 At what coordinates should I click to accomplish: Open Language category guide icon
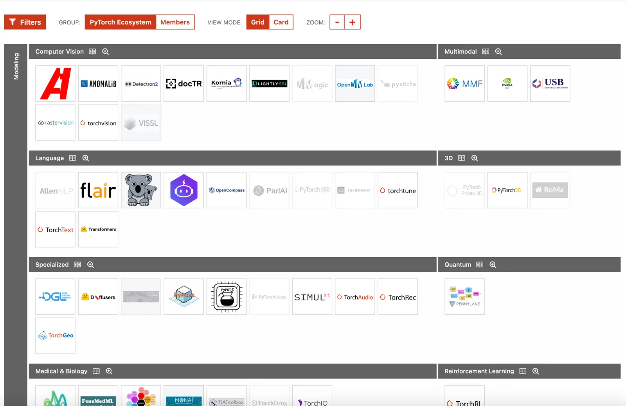(x=72, y=158)
